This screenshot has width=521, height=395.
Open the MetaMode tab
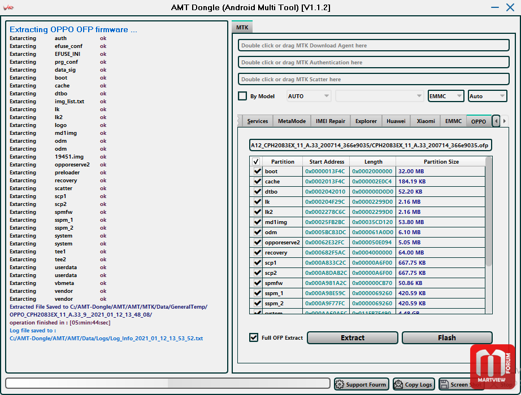coord(292,121)
